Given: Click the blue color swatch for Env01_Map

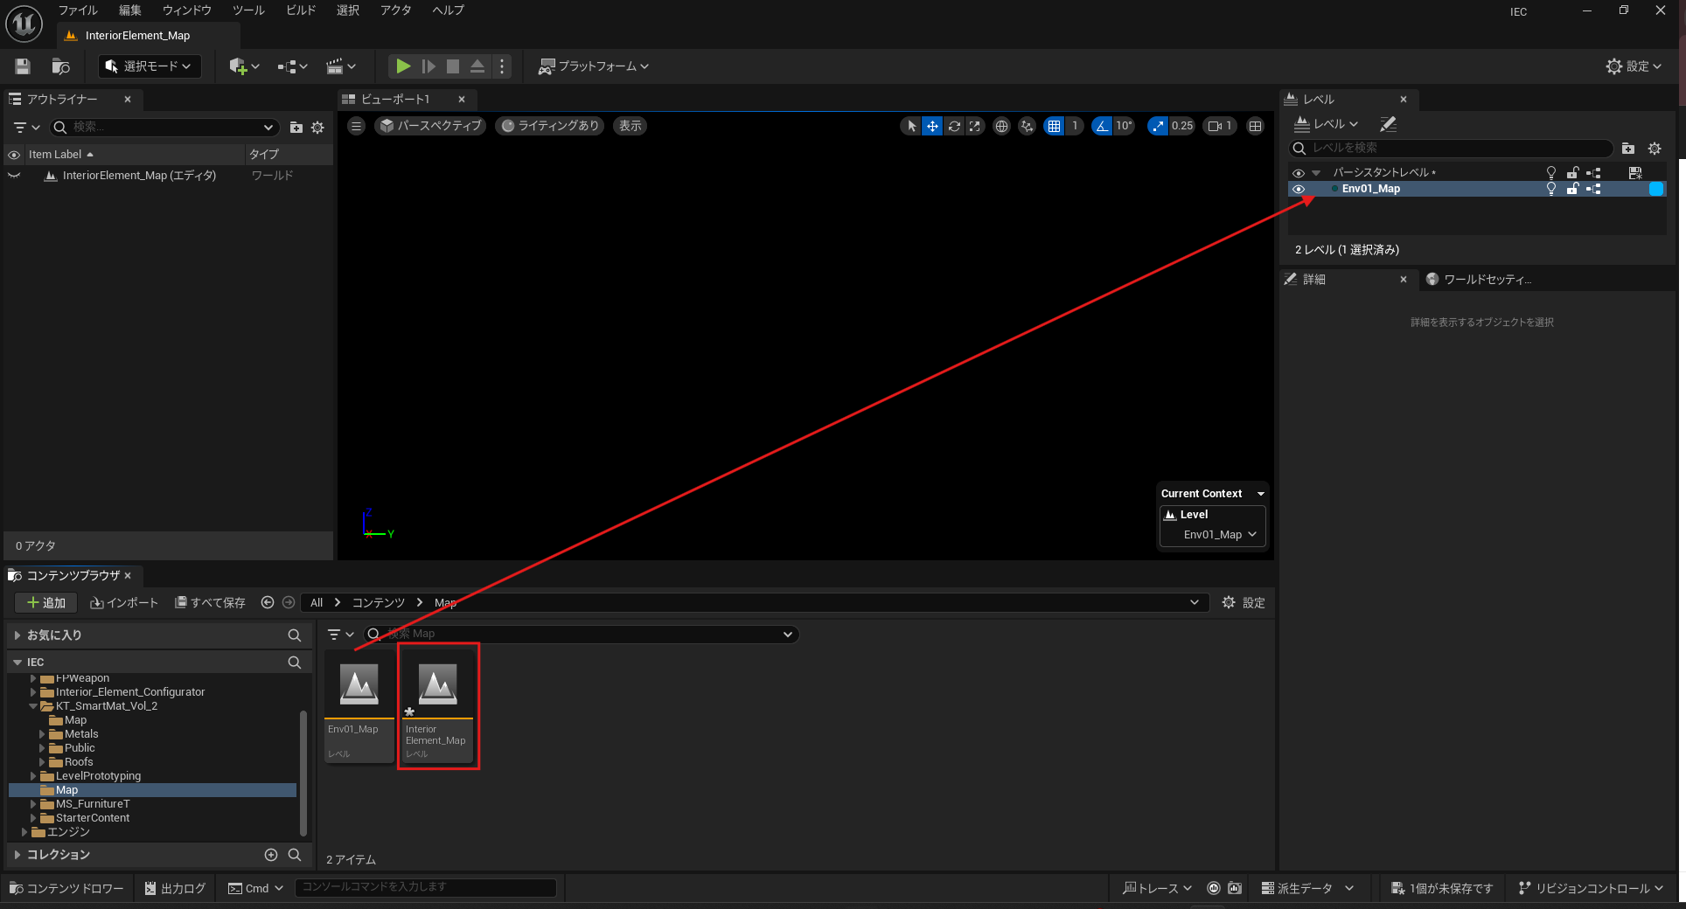Looking at the screenshot, I should point(1655,189).
